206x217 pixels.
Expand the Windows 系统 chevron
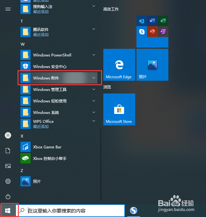(x=94, y=112)
